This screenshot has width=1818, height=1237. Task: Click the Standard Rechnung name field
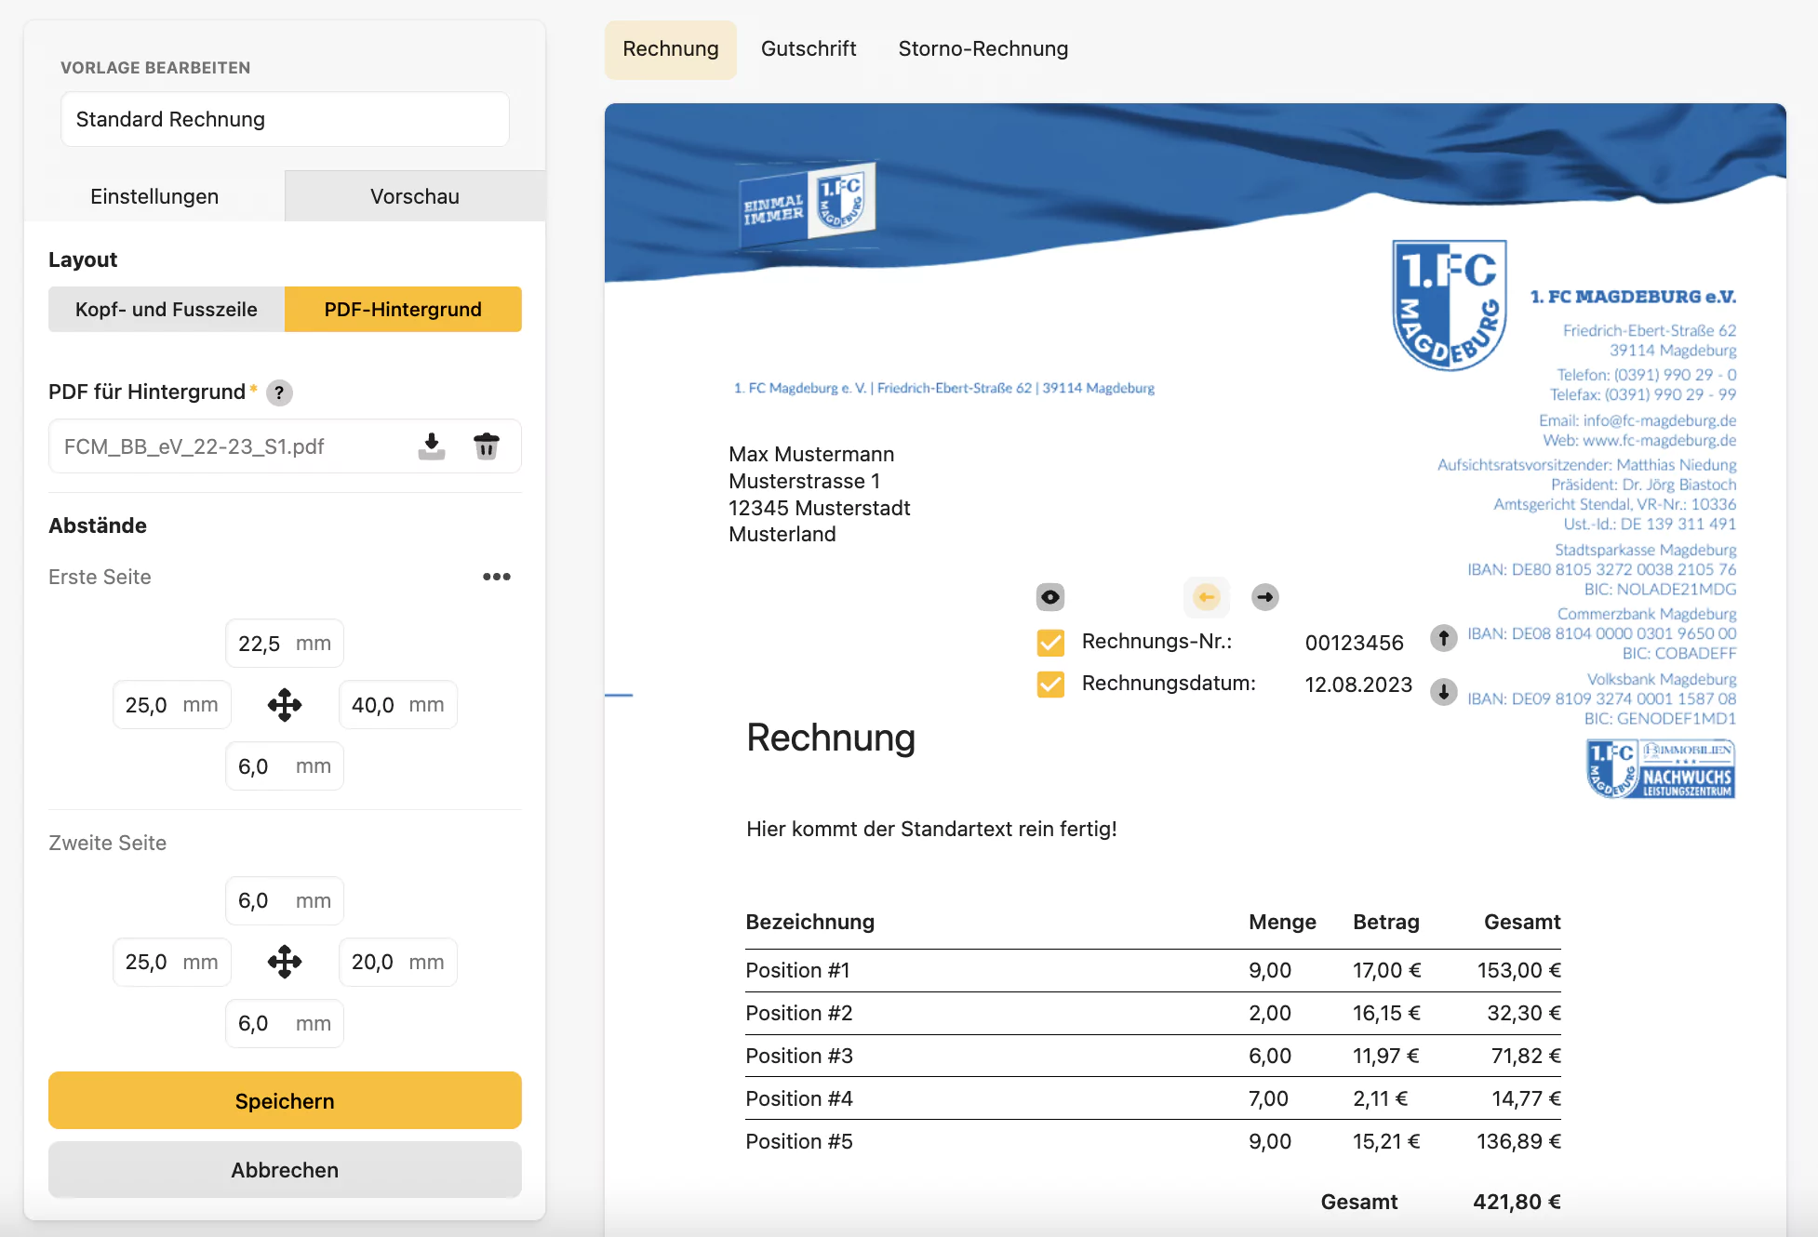[285, 119]
